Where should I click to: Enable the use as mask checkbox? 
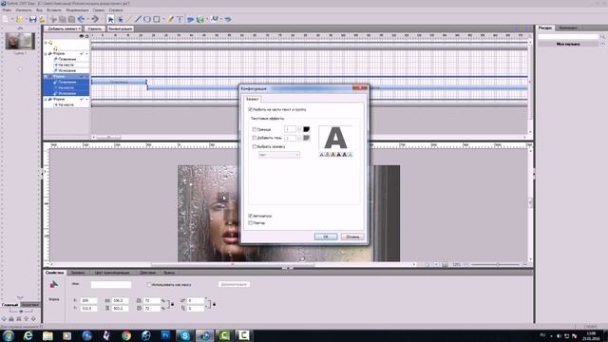149,285
